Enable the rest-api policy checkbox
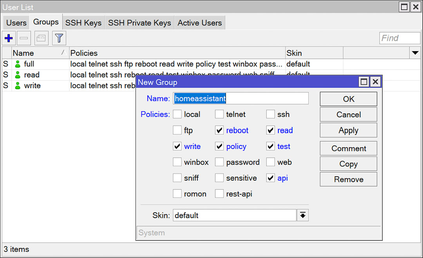This screenshot has height=258, width=423. coord(219,194)
